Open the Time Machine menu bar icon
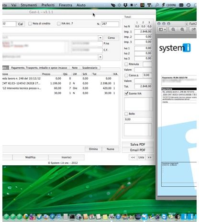Screen dimensions: 199x224 (x=188, y=5)
